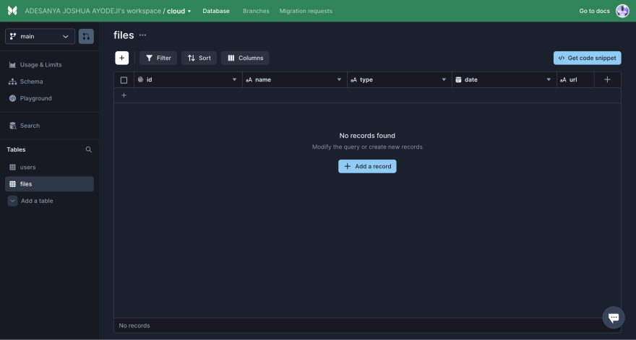Select the users table in sidebar
636x340 pixels.
point(27,167)
